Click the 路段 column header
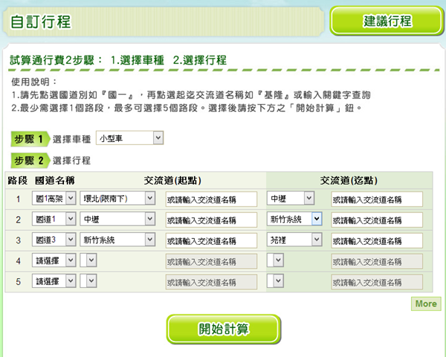The height and width of the screenshot is (357, 446). 18,180
